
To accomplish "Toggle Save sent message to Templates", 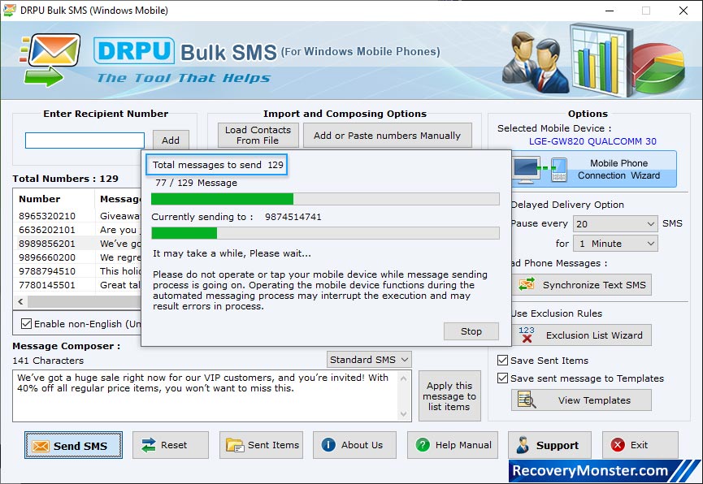I will [x=502, y=378].
